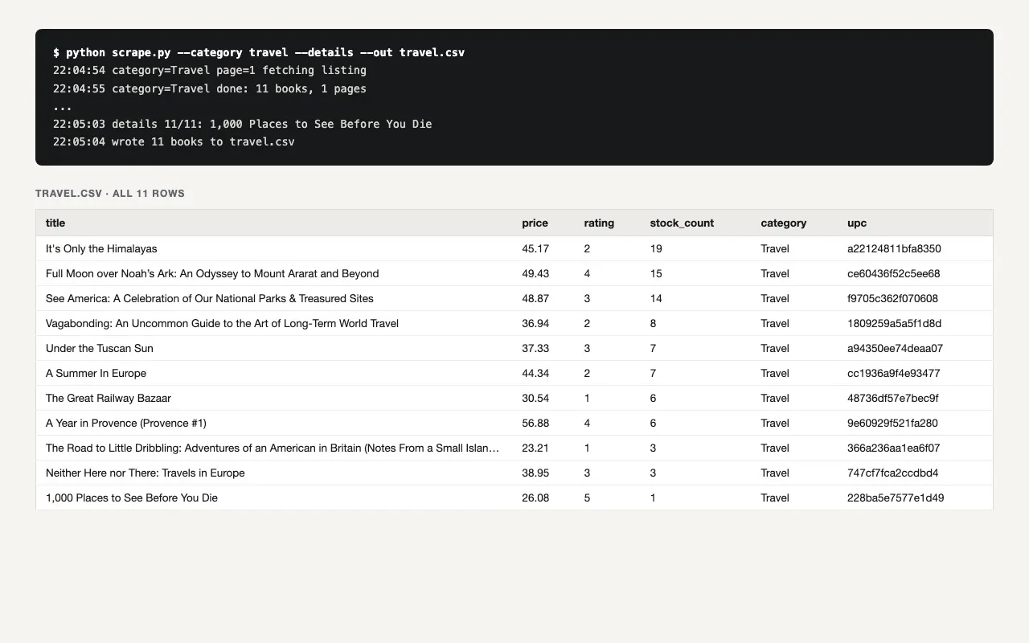Click the upc f9705c362f070608
This screenshot has height=643, width=1029.
click(x=892, y=298)
